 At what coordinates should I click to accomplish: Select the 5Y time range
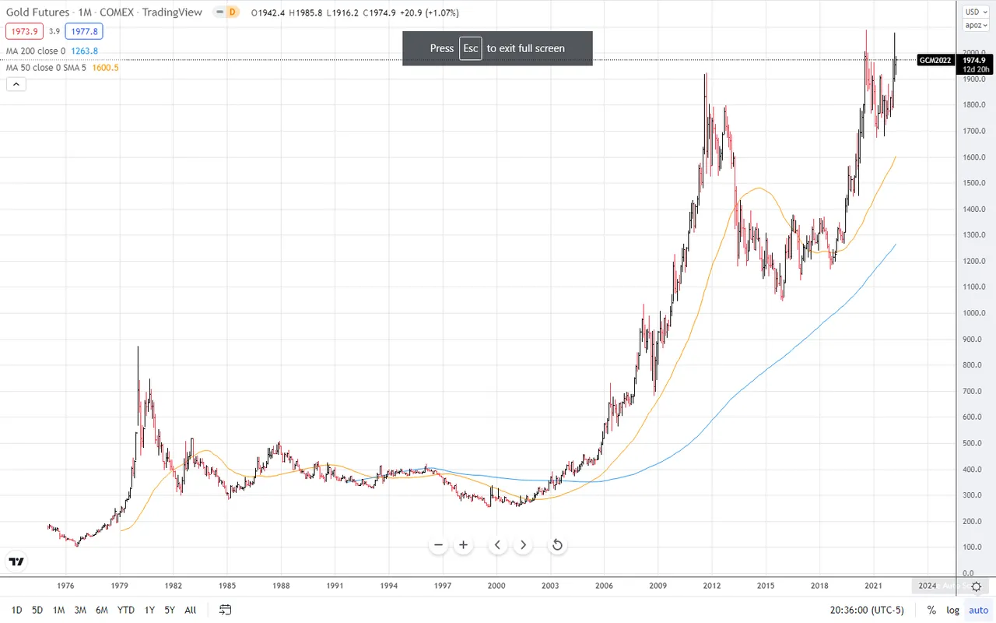(x=170, y=610)
